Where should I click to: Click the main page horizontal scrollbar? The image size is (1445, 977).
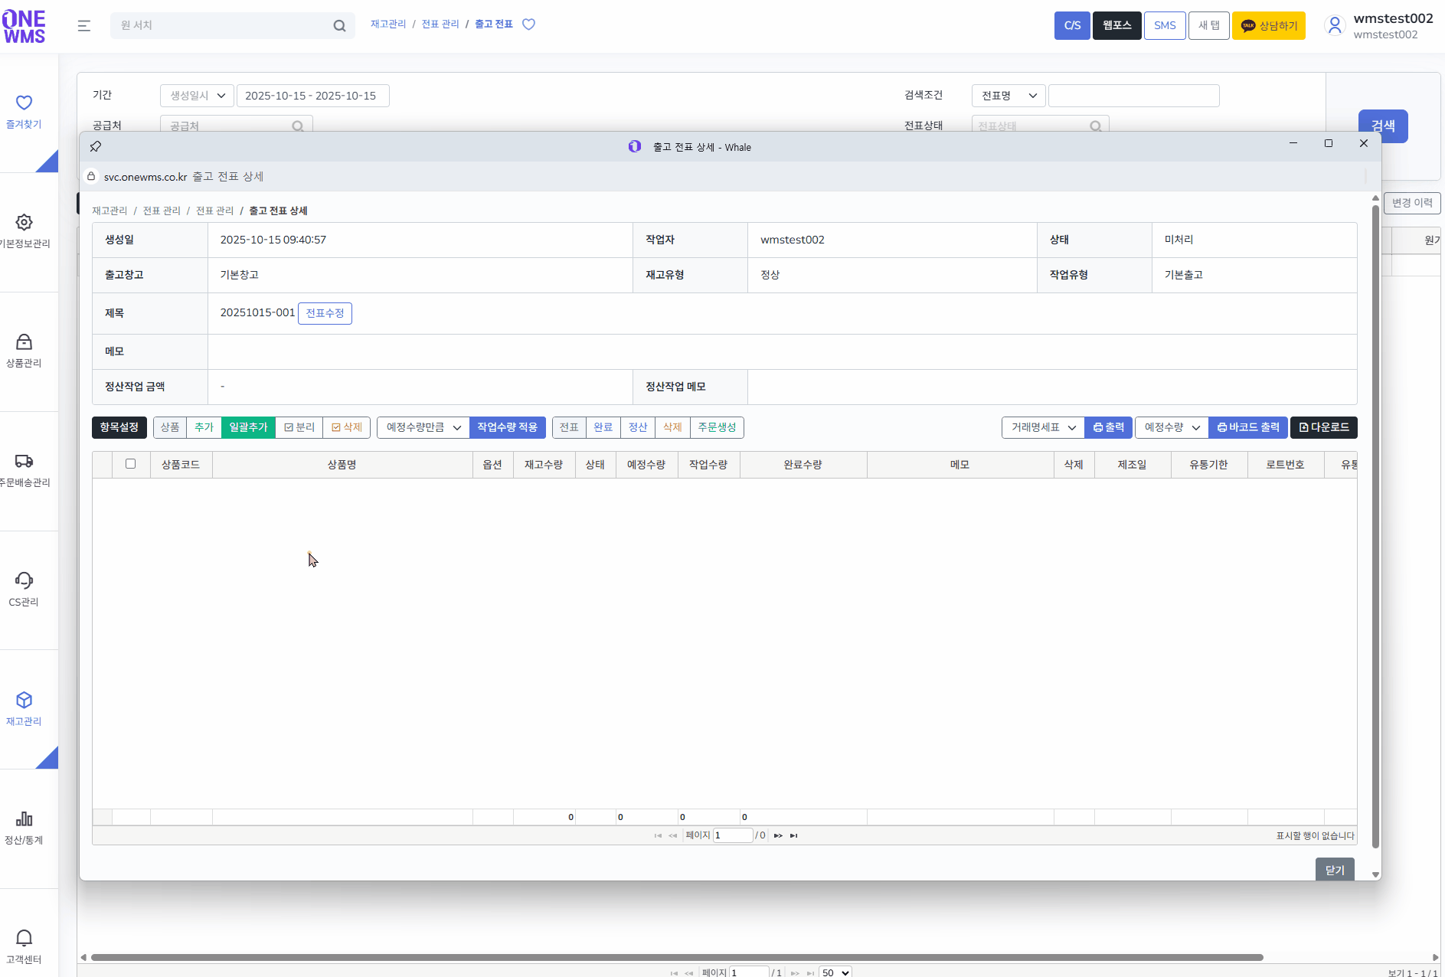pos(677,957)
